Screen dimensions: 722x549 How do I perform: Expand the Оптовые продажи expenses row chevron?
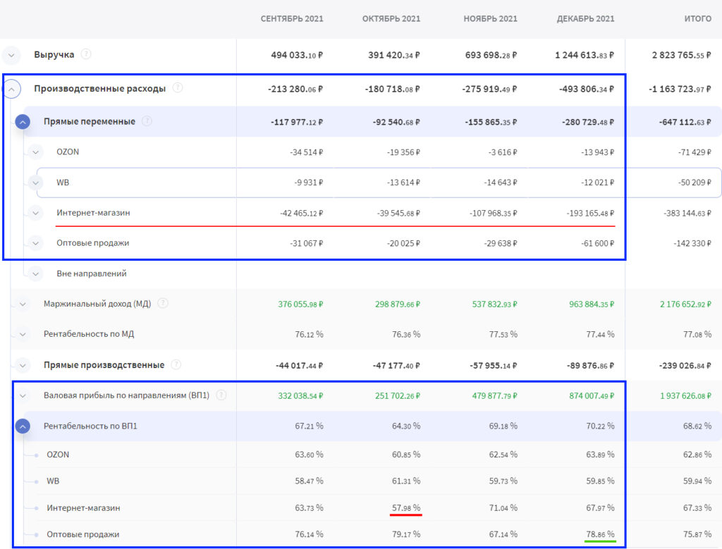[36, 243]
